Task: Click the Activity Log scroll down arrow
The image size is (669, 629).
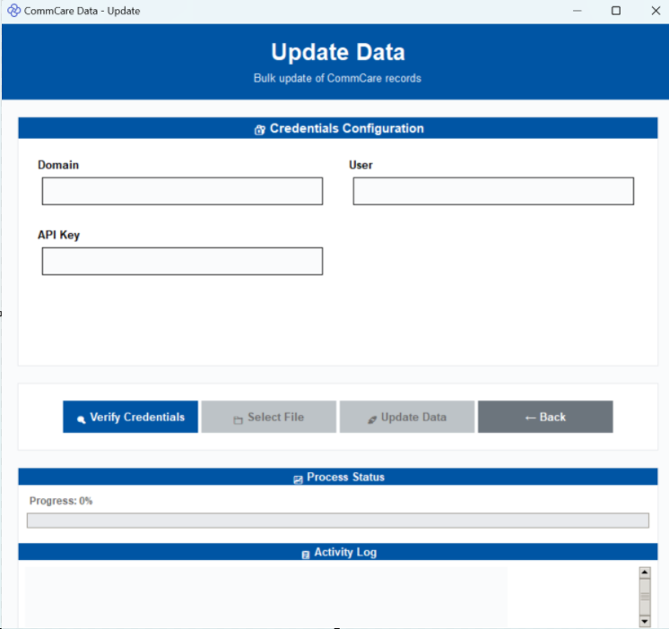Action: [x=645, y=621]
